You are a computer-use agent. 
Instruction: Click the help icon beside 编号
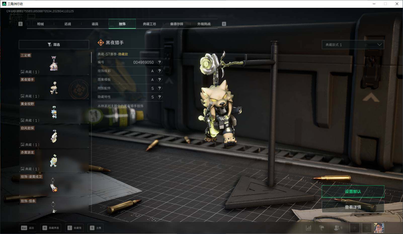[x=159, y=62]
